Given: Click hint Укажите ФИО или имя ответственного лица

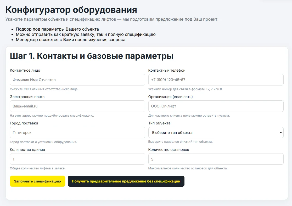Looking at the screenshot, I should pos(44,89).
